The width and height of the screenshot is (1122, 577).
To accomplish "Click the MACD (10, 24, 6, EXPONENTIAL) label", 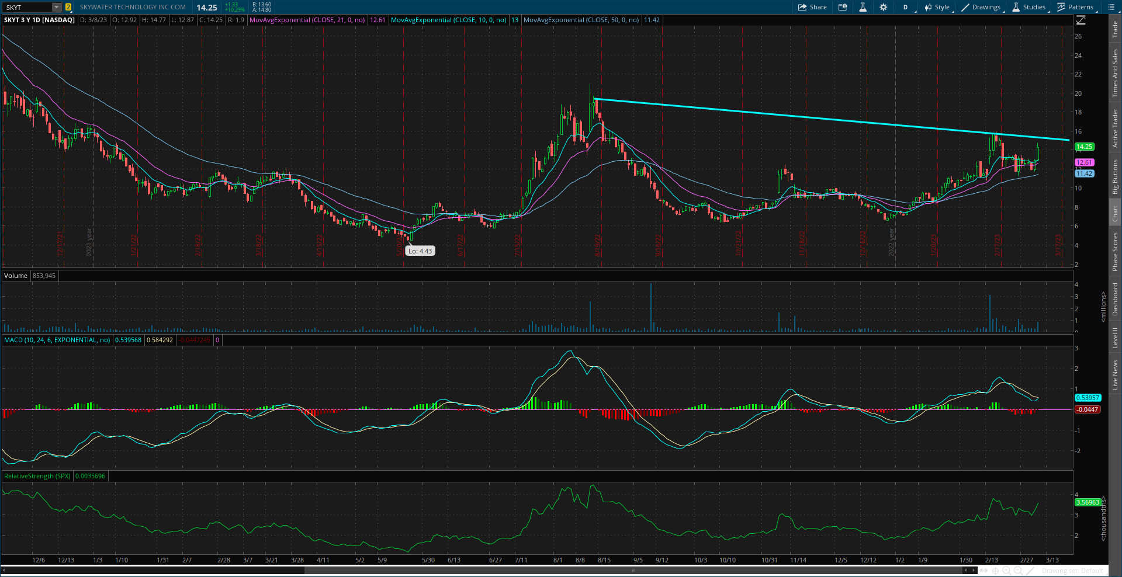I will (57, 340).
